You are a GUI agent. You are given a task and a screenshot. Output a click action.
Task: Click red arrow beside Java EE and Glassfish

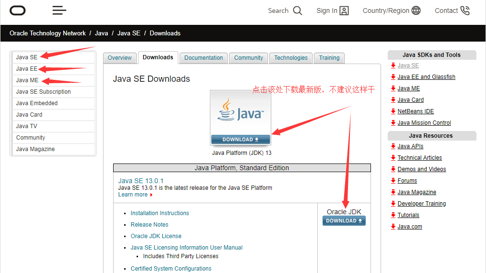393,77
